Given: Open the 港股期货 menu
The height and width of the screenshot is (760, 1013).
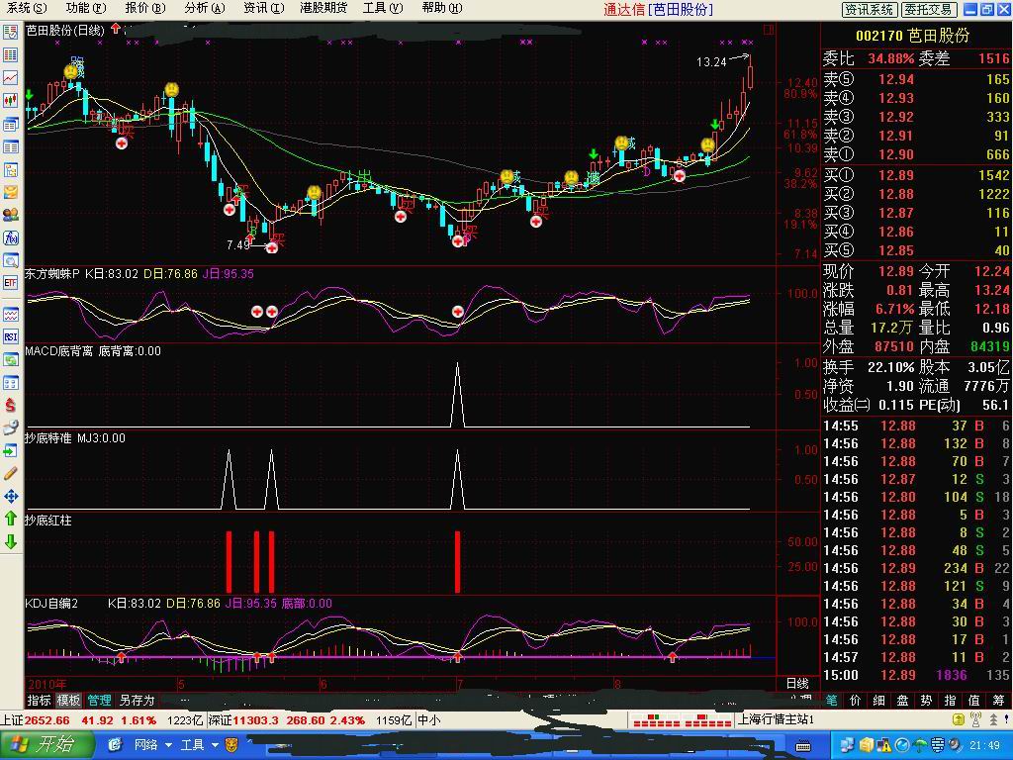Looking at the screenshot, I should [323, 8].
